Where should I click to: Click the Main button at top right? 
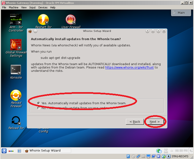[181, 12]
